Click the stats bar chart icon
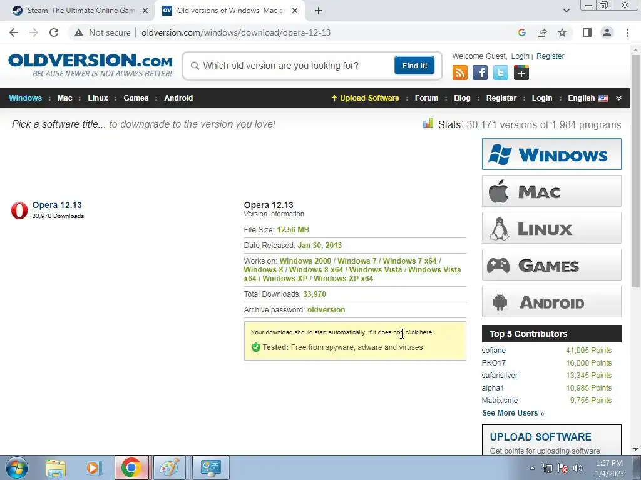The width and height of the screenshot is (641, 480). 428,123
